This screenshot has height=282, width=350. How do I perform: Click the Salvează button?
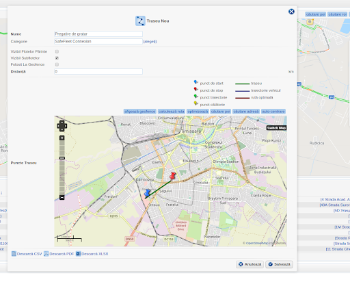(279, 264)
